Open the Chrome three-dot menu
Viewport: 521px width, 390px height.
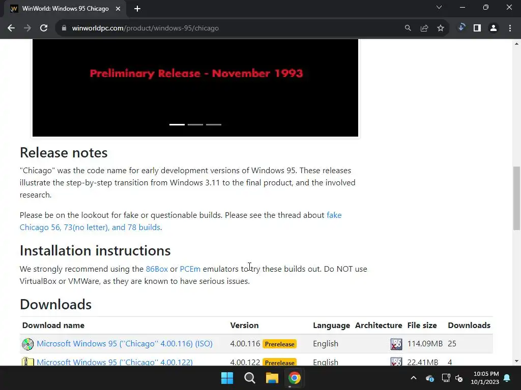pyautogui.click(x=510, y=28)
